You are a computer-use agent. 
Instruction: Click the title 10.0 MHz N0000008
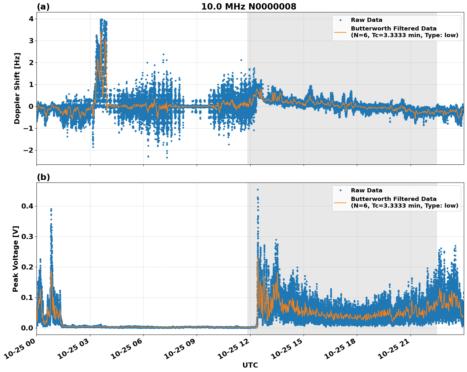pyautogui.click(x=249, y=6)
